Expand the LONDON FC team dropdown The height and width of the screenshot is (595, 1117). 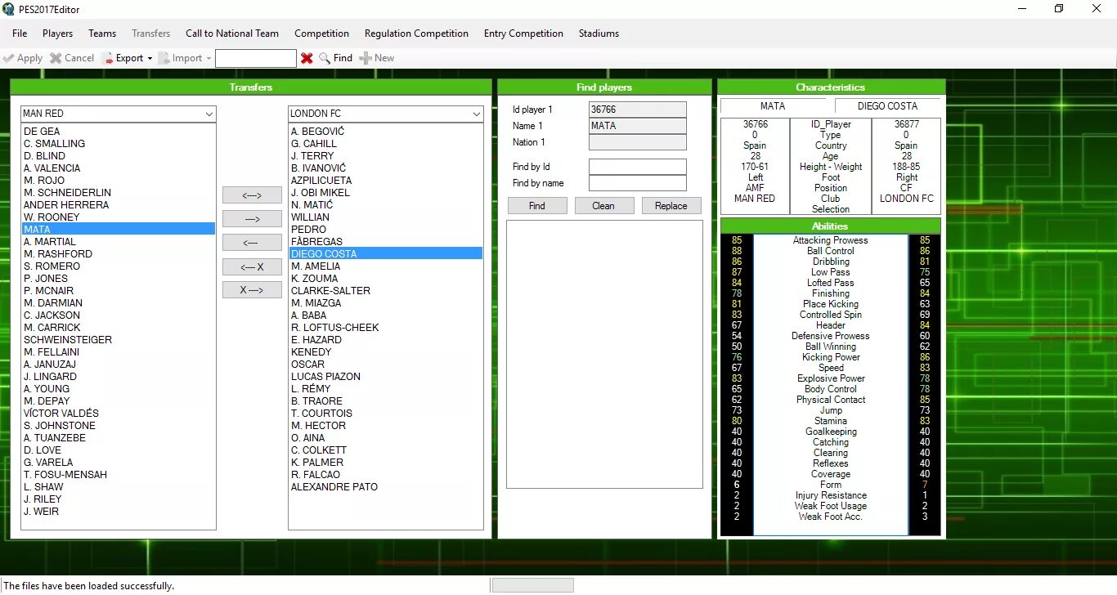[x=477, y=114]
